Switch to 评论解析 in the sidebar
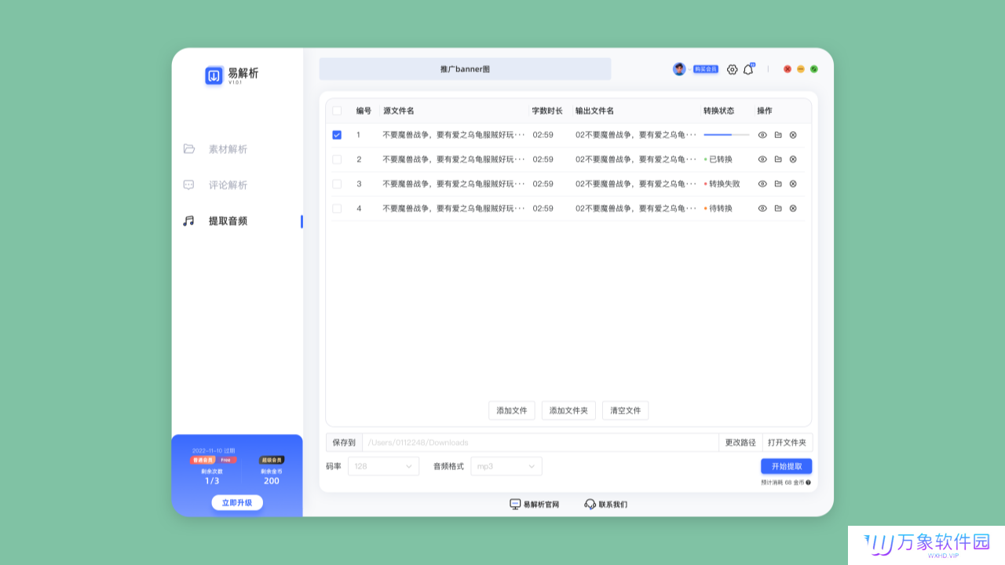1005x565 pixels. (228, 185)
